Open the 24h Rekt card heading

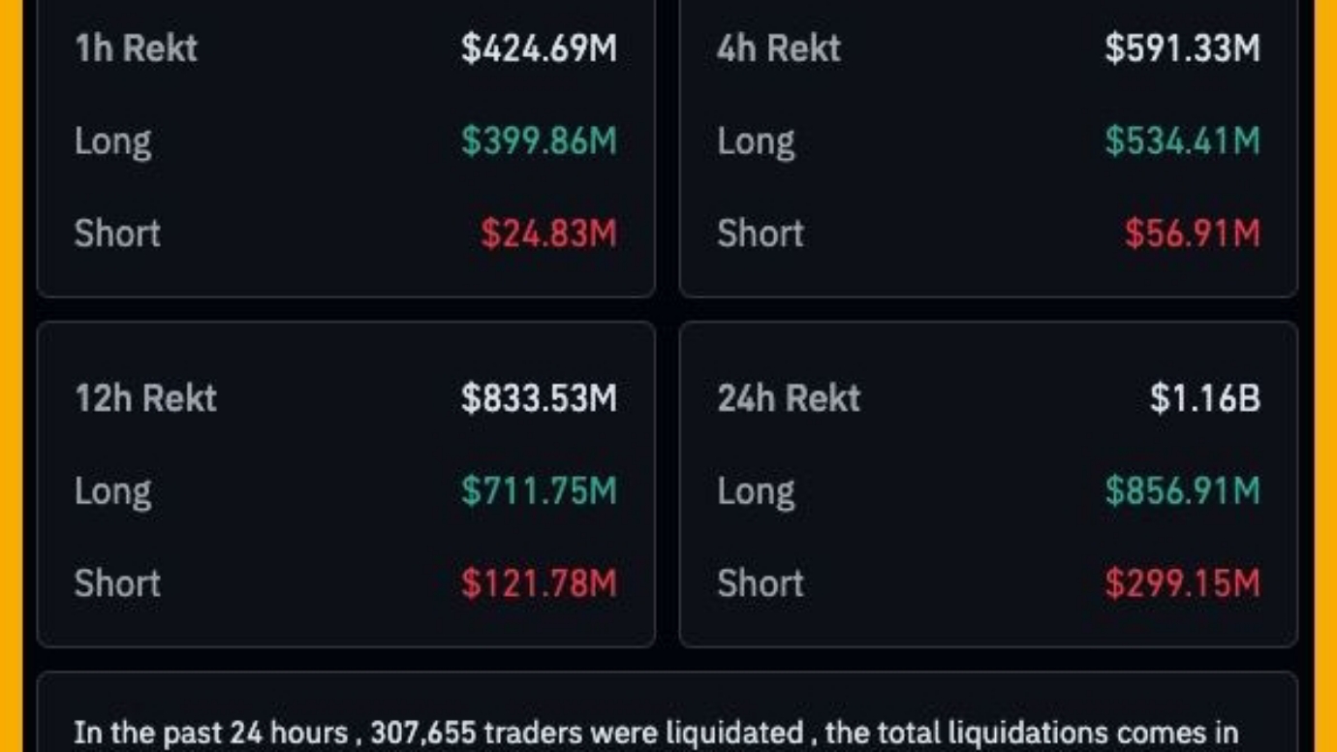[x=789, y=398]
